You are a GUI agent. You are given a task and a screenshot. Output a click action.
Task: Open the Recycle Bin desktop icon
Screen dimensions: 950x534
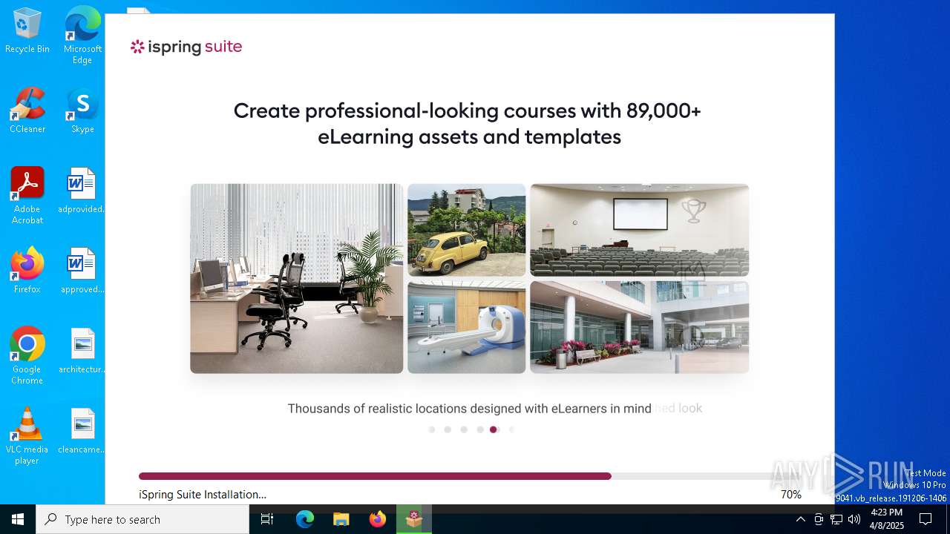click(x=27, y=31)
